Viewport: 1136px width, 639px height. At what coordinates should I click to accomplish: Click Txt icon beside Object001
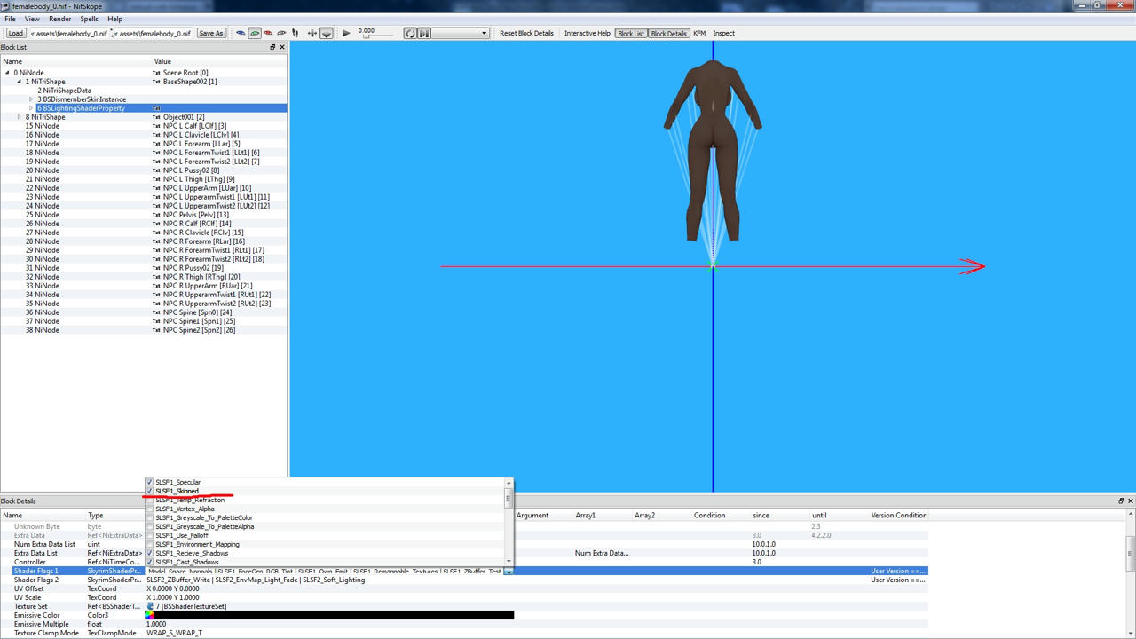(x=157, y=117)
